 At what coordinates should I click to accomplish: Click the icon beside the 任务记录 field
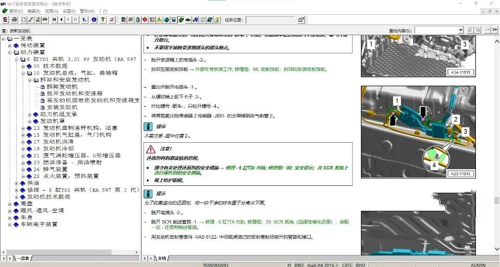click(x=301, y=20)
